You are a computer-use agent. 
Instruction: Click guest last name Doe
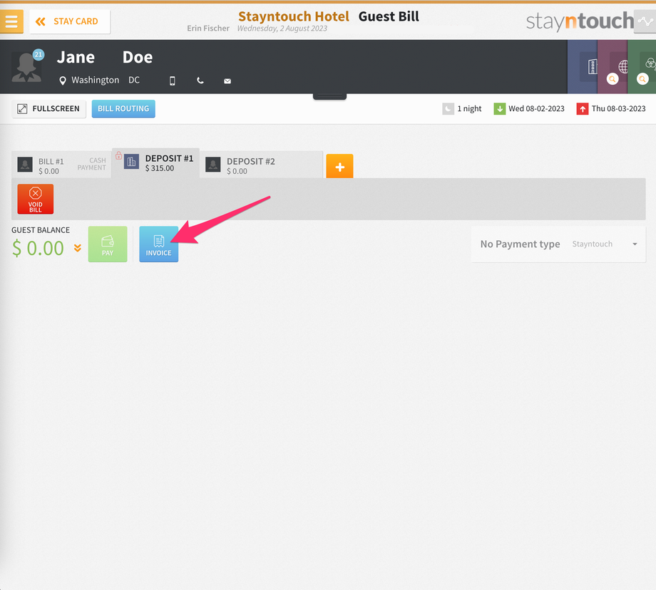[138, 57]
